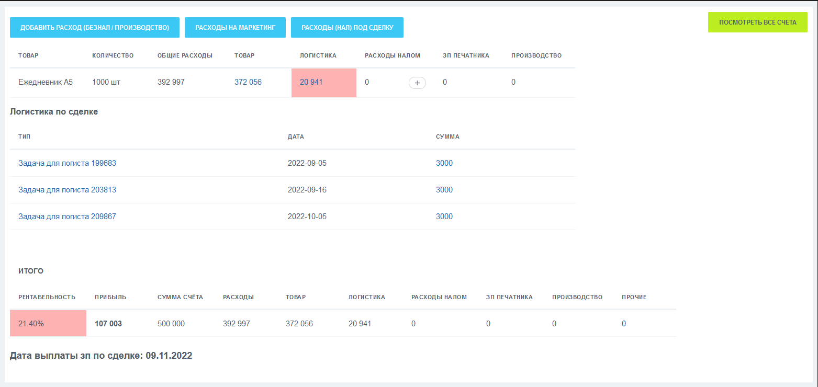Click the Логистика column header in top table
This screenshot has height=387, width=818.
(318, 55)
